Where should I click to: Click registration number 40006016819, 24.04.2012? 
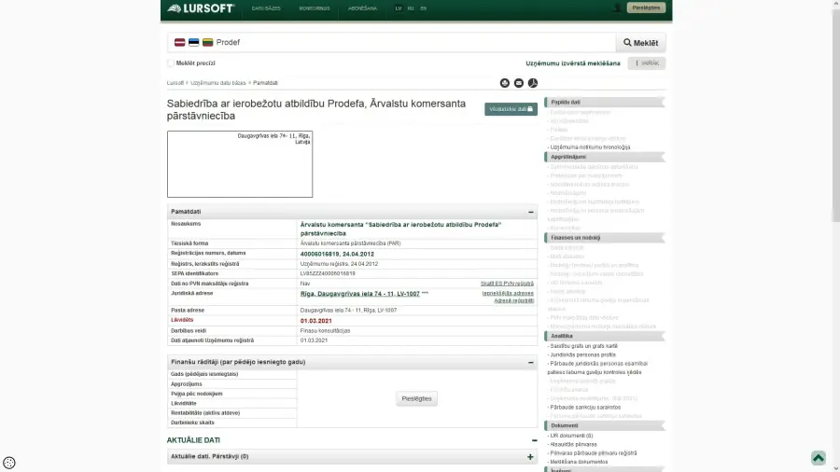pyautogui.click(x=337, y=255)
